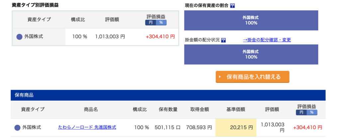Click the 外国株式 circle in summary table
This screenshot has width=340, height=139.
coord(19,37)
